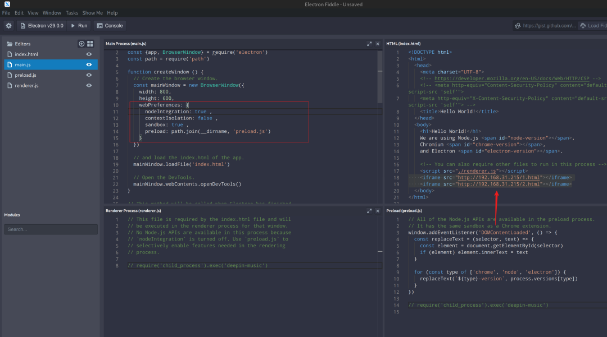Screen dimensions: 607x337
Task: Maximize the Renderer Process editor pane
Action: [x=369, y=211]
